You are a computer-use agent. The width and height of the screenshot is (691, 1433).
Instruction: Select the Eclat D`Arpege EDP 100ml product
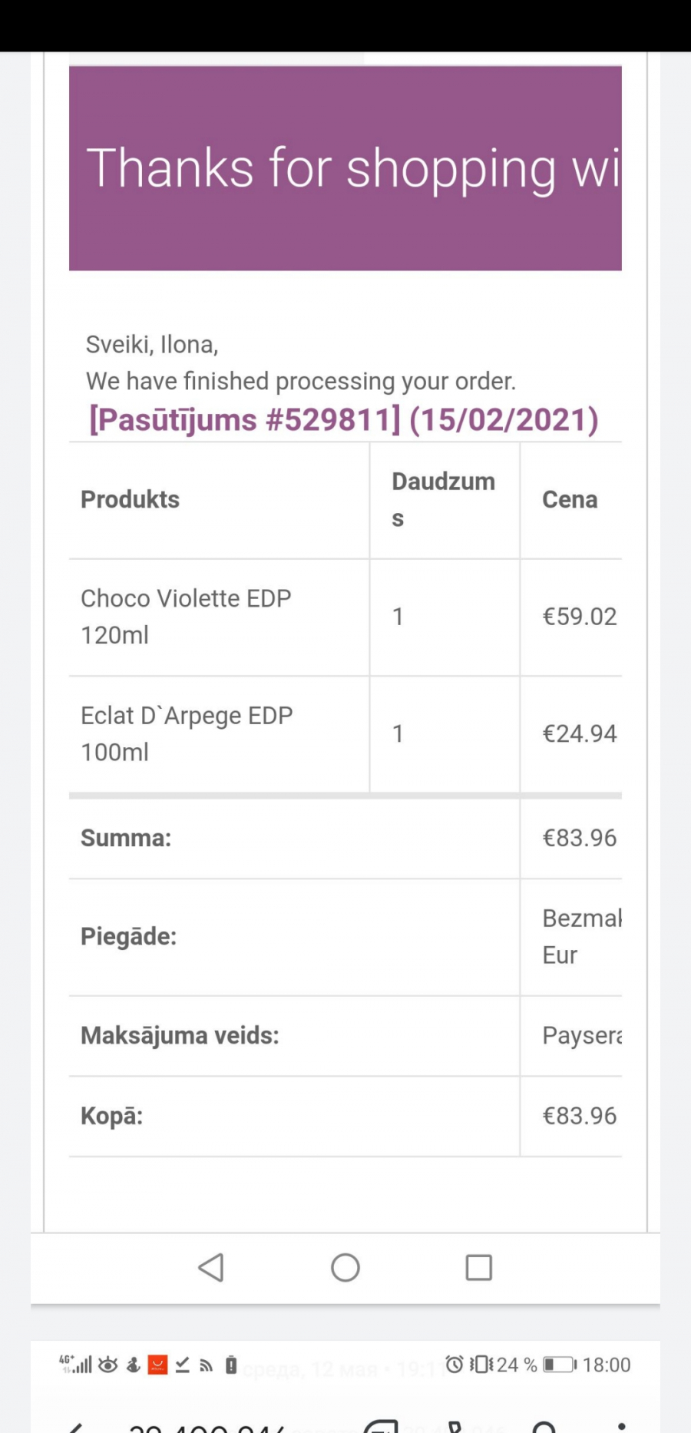tap(187, 733)
